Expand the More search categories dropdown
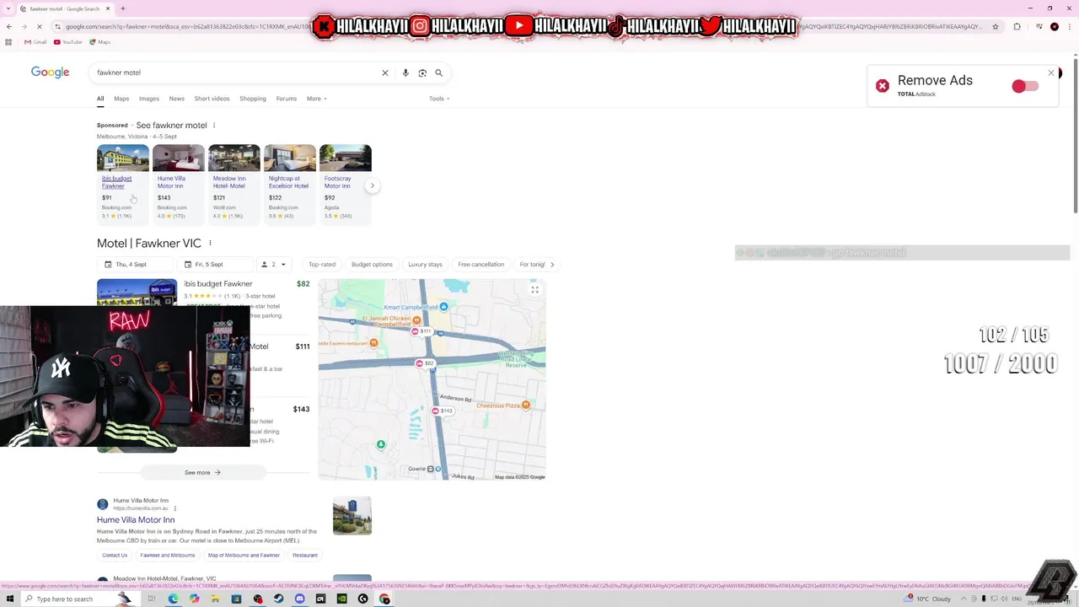Viewport: 1079px width, 607px height. click(316, 99)
